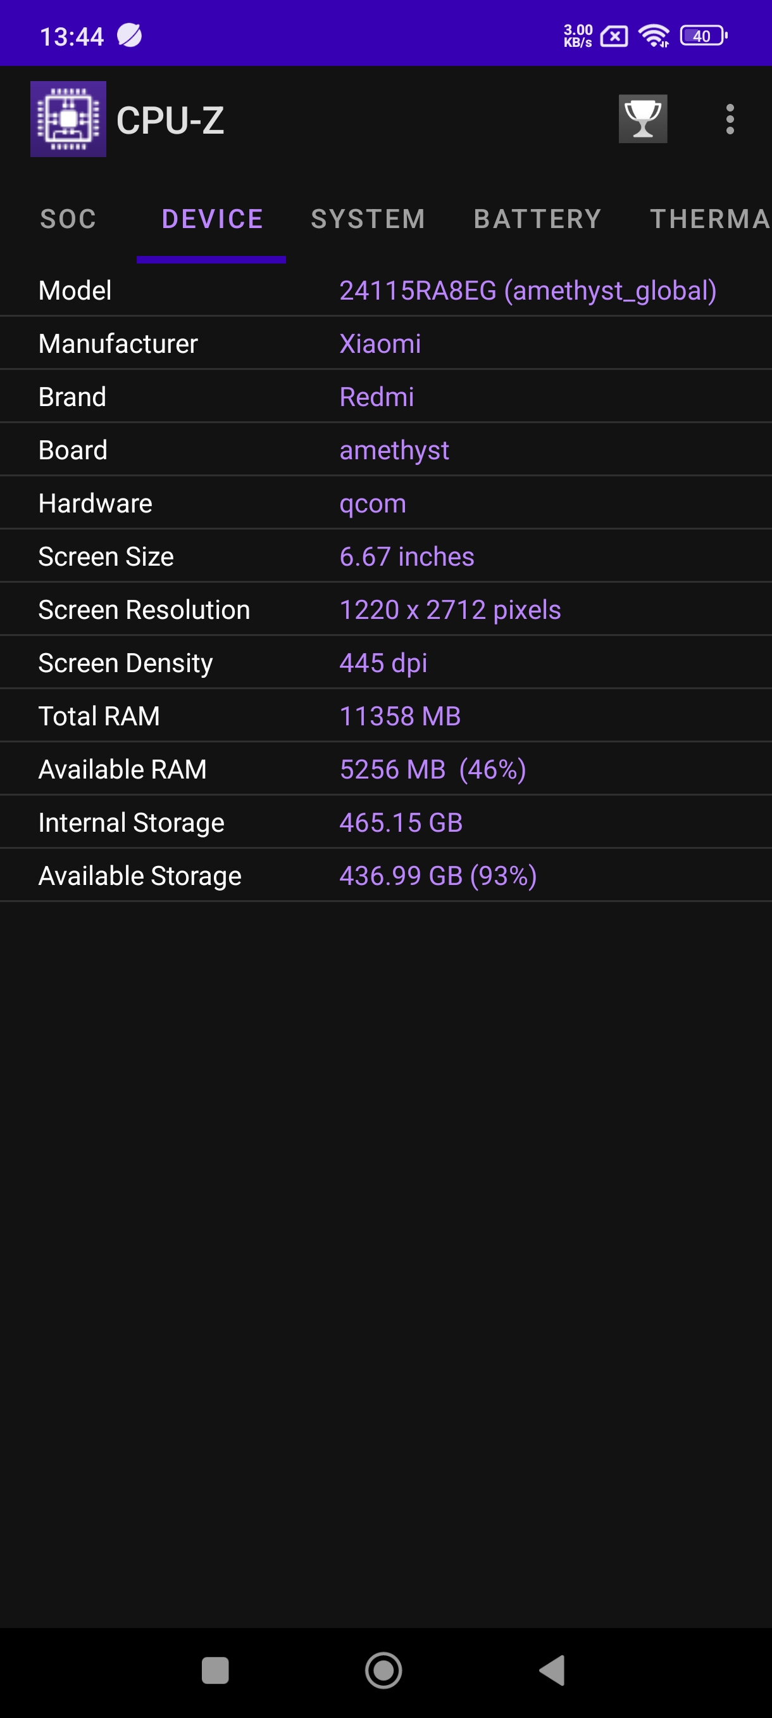Open the three-dot overflow menu

[730, 119]
